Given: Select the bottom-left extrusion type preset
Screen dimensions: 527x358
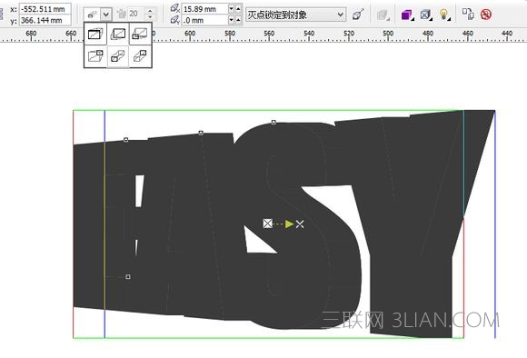Looking at the screenshot, I should (95, 56).
